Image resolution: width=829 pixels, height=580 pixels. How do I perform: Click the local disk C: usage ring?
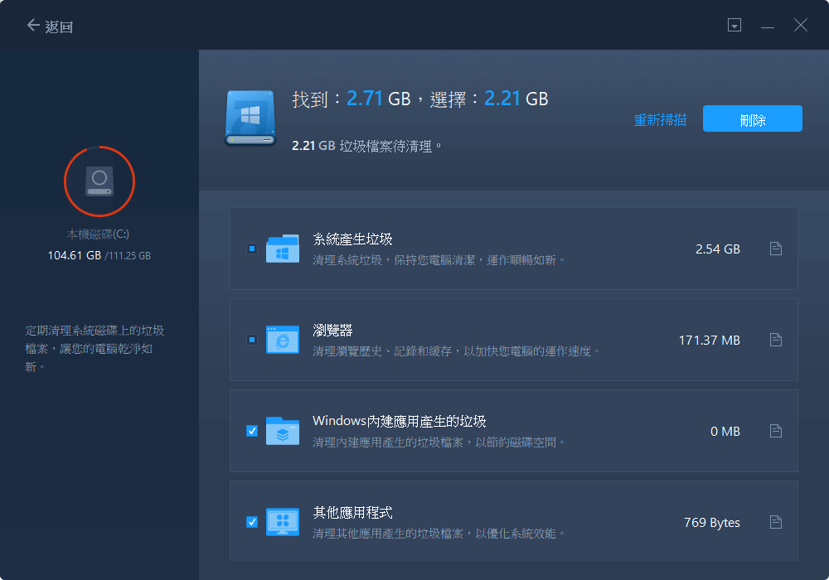(x=99, y=180)
